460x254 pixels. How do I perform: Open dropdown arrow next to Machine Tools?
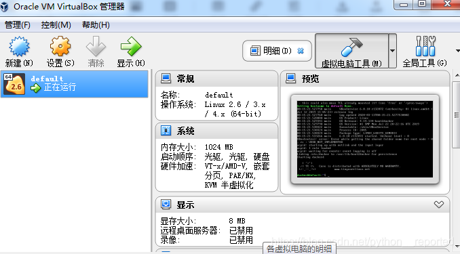393,51
